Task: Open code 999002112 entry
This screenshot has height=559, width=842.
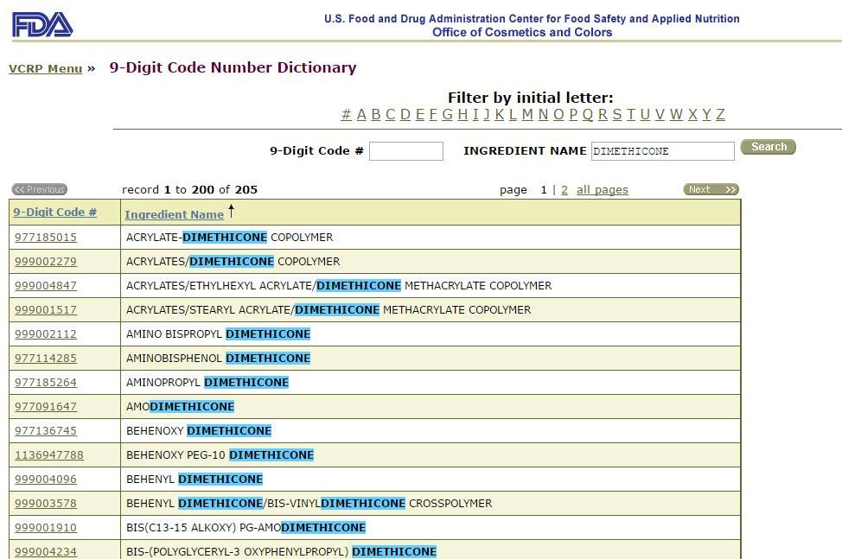Action: (x=46, y=333)
